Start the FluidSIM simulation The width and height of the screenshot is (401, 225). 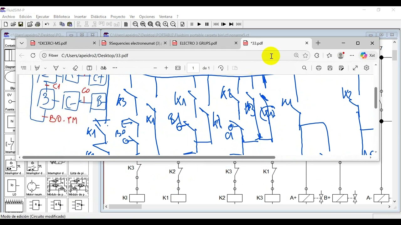[x=199, y=24]
